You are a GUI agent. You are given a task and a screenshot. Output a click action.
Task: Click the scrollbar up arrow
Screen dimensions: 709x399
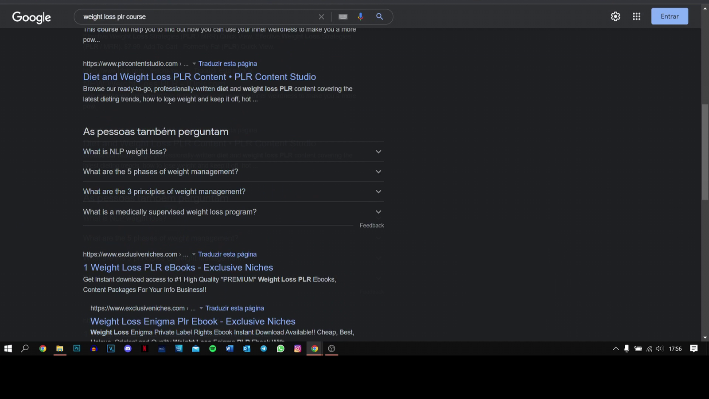(705, 8)
